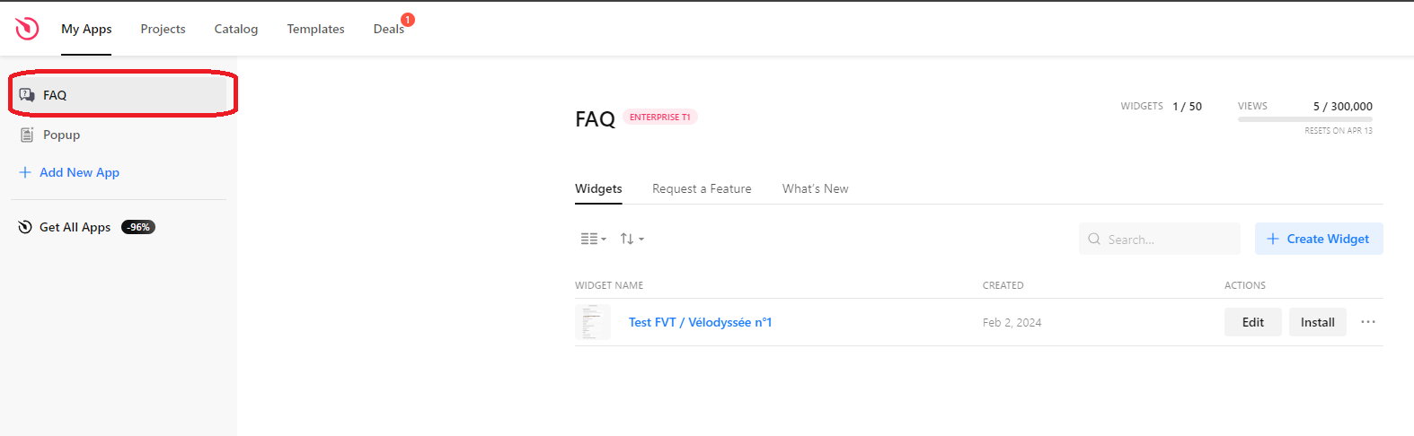Switch to the Projects tab
The width and height of the screenshot is (1414, 436).
tap(163, 29)
